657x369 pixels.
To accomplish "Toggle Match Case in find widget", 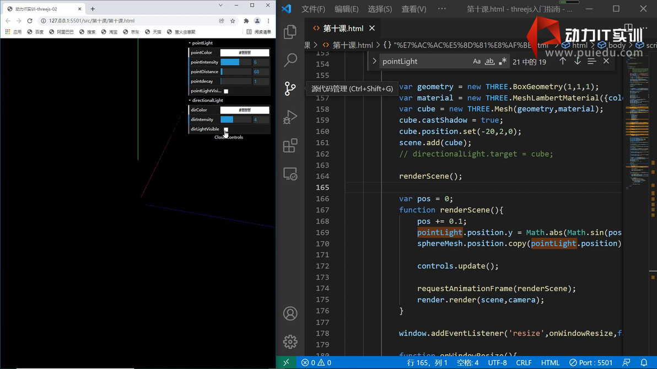I will pyautogui.click(x=477, y=62).
